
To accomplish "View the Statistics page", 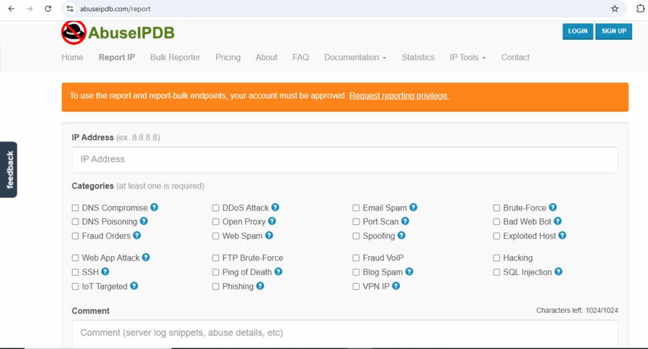I will coord(418,58).
